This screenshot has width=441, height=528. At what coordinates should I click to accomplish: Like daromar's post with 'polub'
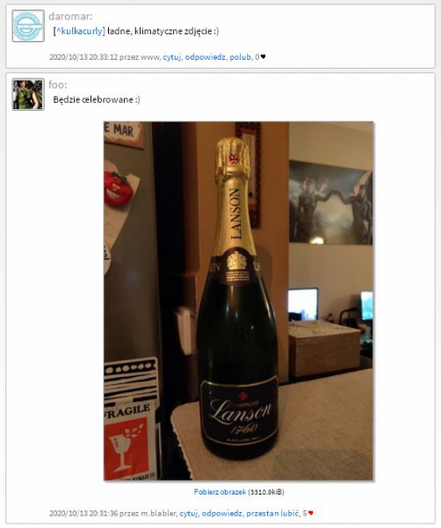(240, 57)
